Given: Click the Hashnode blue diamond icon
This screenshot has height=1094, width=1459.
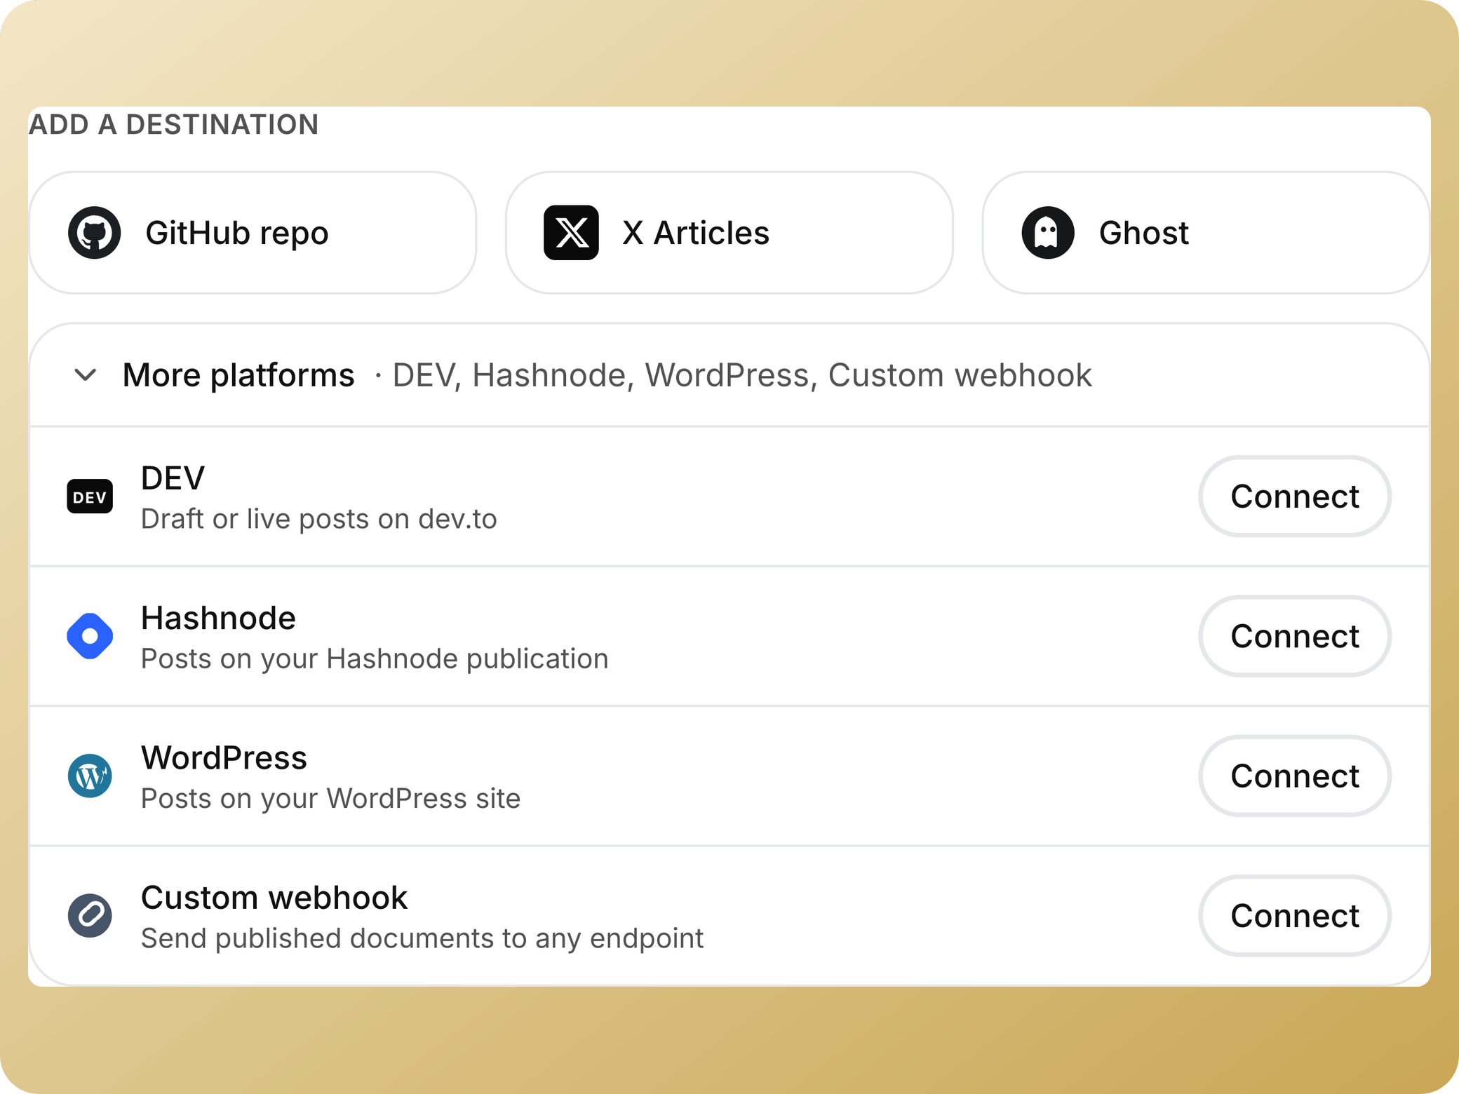Looking at the screenshot, I should (x=90, y=636).
